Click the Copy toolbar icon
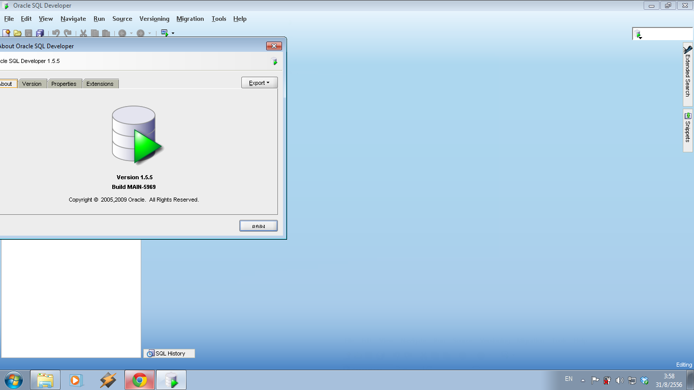 pos(94,33)
